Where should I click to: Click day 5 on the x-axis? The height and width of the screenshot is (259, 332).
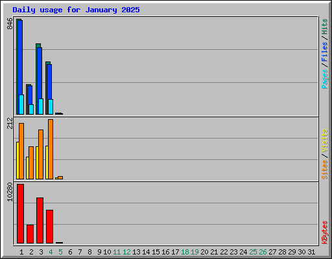pyautogui.click(x=60, y=252)
